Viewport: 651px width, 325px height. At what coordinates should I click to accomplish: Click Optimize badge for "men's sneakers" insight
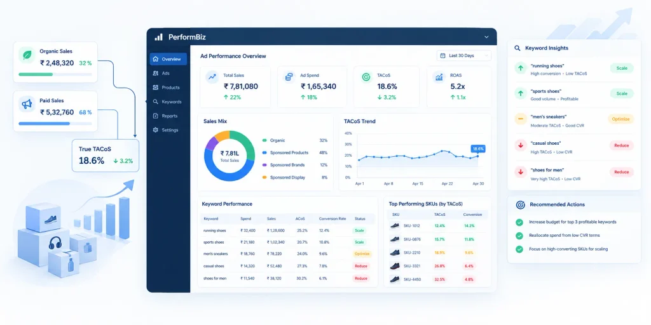coord(621,119)
